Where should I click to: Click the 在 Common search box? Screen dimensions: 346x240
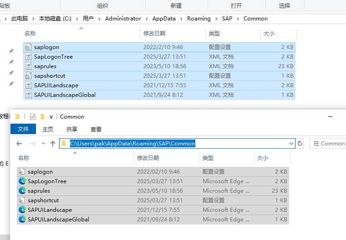tap(328, 144)
